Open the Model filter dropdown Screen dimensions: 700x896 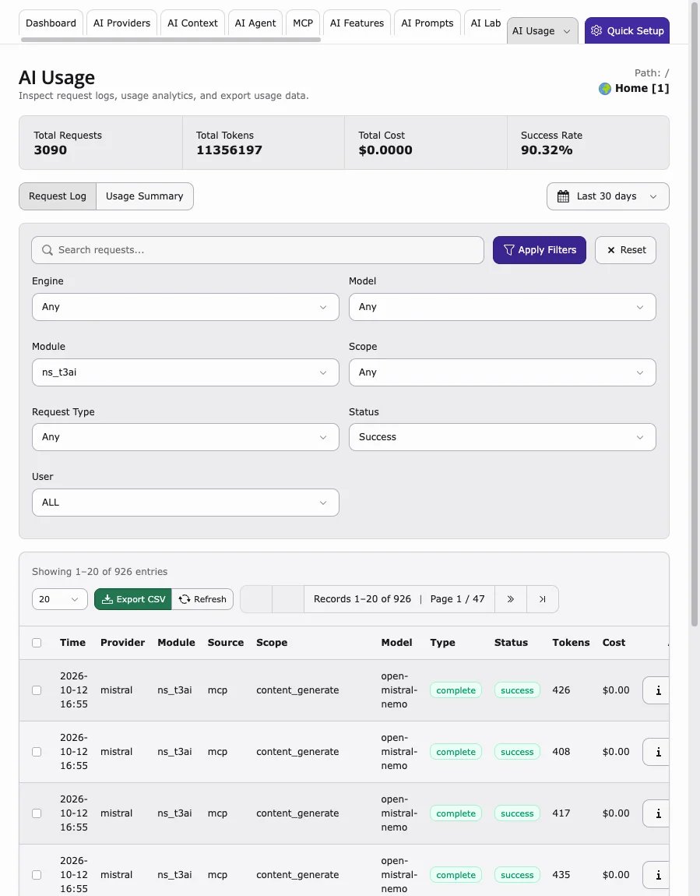coord(502,308)
